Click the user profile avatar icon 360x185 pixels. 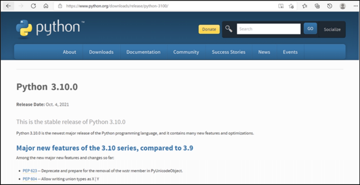click(343, 6)
